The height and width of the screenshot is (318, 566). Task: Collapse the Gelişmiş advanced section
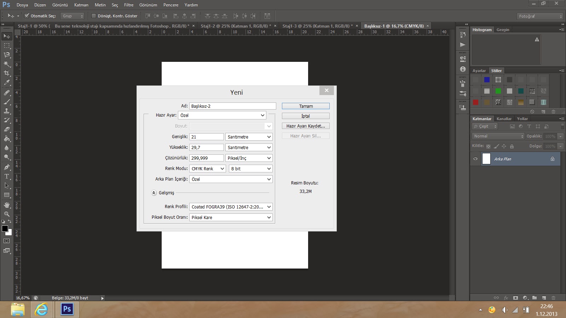[x=154, y=193]
